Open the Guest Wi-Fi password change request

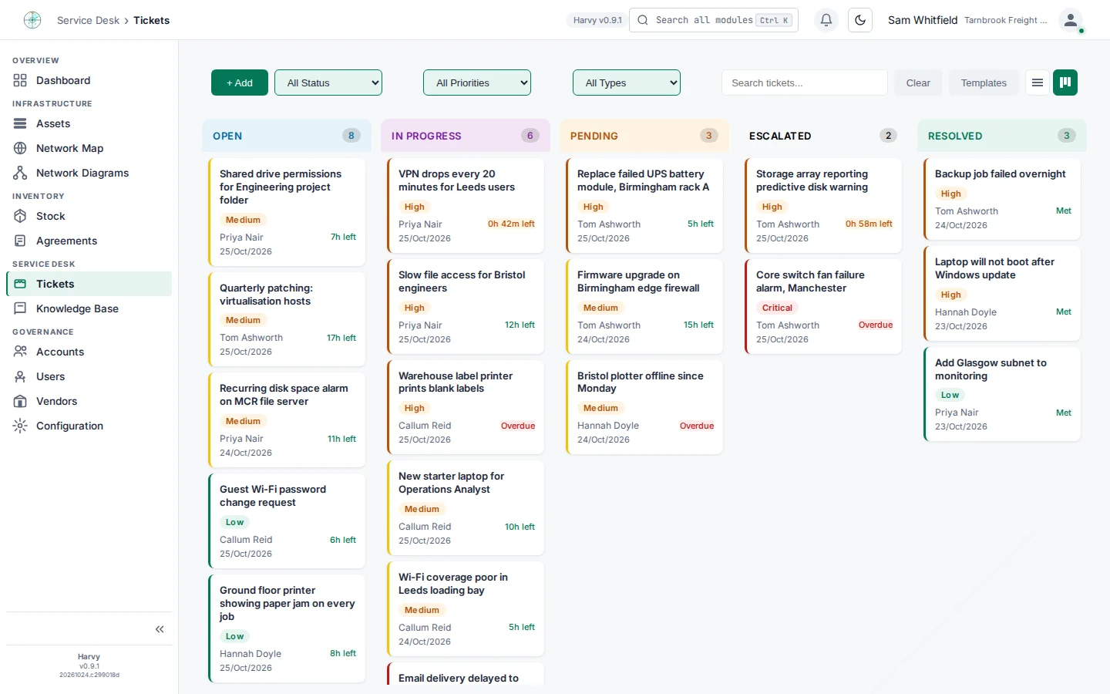click(x=287, y=520)
